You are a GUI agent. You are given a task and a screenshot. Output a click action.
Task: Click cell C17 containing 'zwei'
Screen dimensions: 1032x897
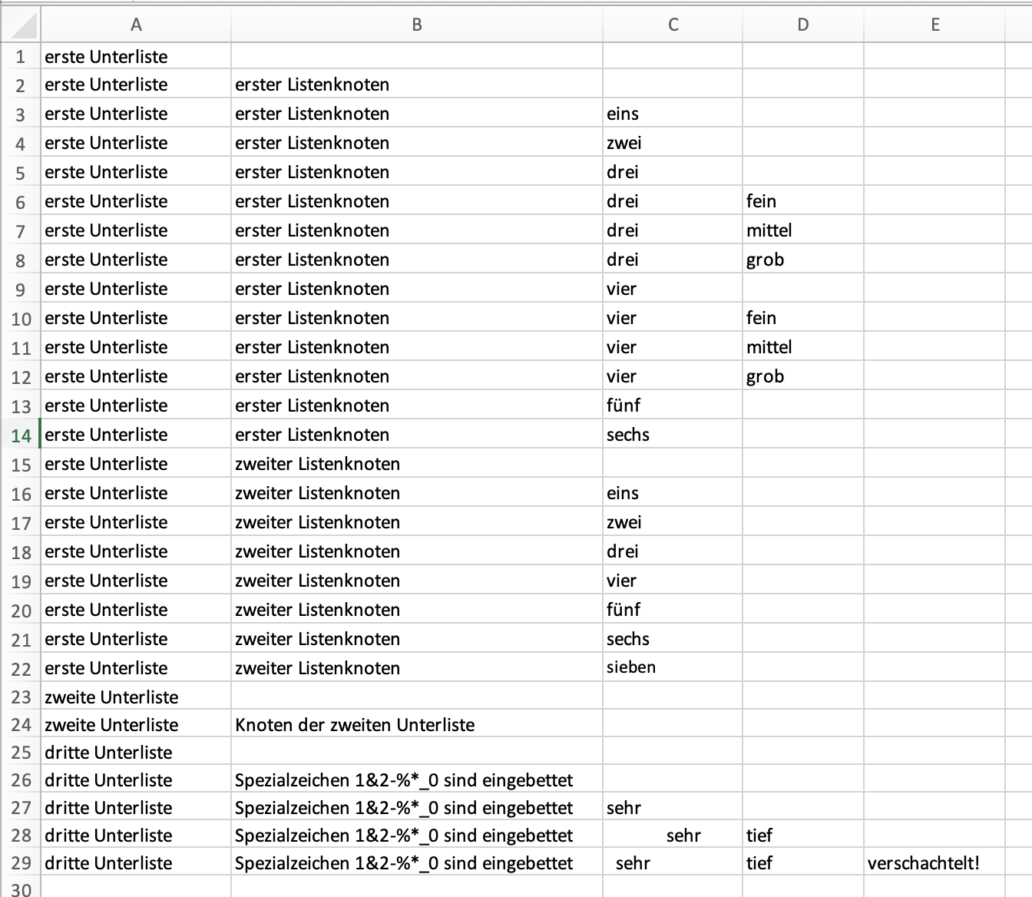pyautogui.click(x=673, y=521)
